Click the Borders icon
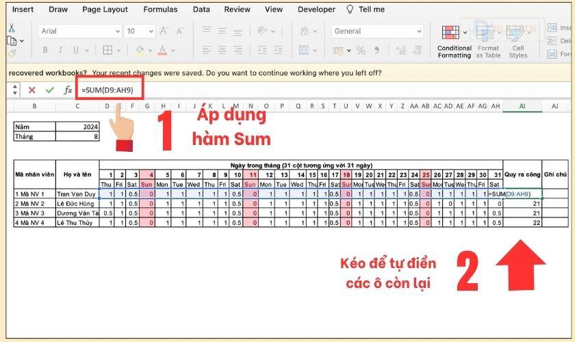This screenshot has height=342, width=575. click(107, 50)
